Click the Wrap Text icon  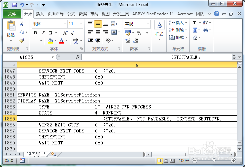pyautogui.click(x=114, y=24)
